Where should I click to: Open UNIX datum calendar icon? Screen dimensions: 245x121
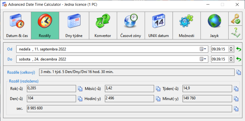[x=159, y=26]
